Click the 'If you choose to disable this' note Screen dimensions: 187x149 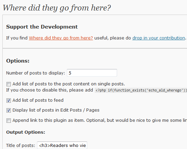click(50, 90)
